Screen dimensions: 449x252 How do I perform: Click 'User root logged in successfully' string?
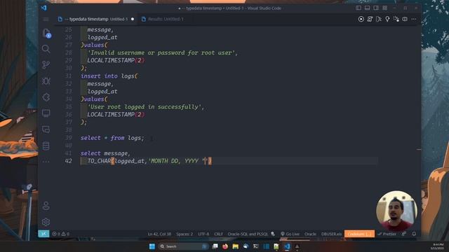pyautogui.click(x=146, y=107)
